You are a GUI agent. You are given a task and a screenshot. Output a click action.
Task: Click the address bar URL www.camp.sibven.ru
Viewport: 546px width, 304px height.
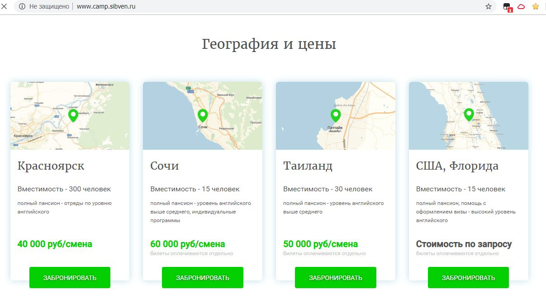point(106,6)
